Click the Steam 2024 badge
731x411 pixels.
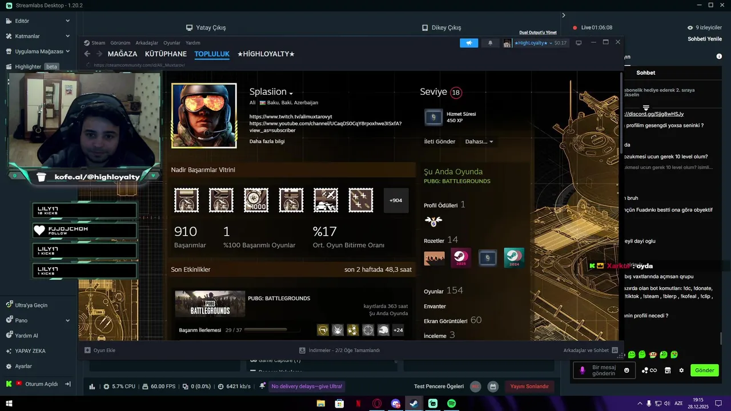(514, 258)
